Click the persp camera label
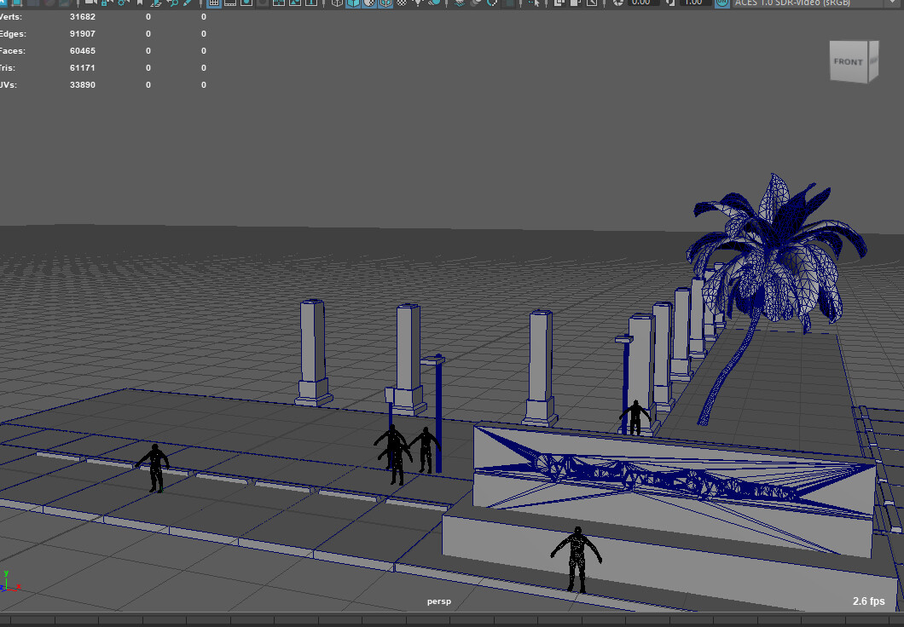The image size is (904, 627). pyautogui.click(x=438, y=601)
